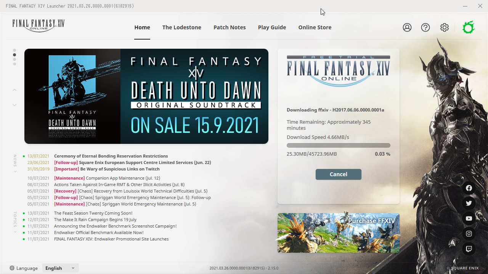The height and width of the screenshot is (274, 488).
Task: Click the Meteor FFXIV logo icon
Action: tap(468, 27)
